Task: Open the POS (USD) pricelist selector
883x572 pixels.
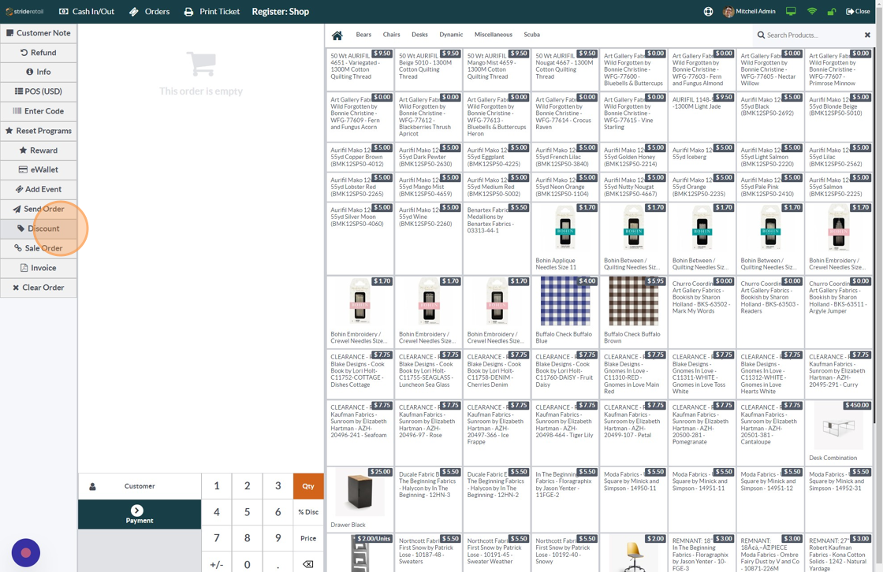Action: point(39,91)
